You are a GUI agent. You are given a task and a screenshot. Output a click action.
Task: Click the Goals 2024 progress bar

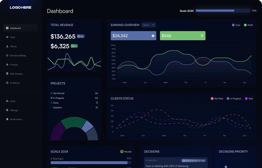pyautogui.click(x=223, y=11)
